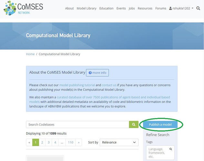
Task: Go to results page 2
Action: tap(42, 142)
